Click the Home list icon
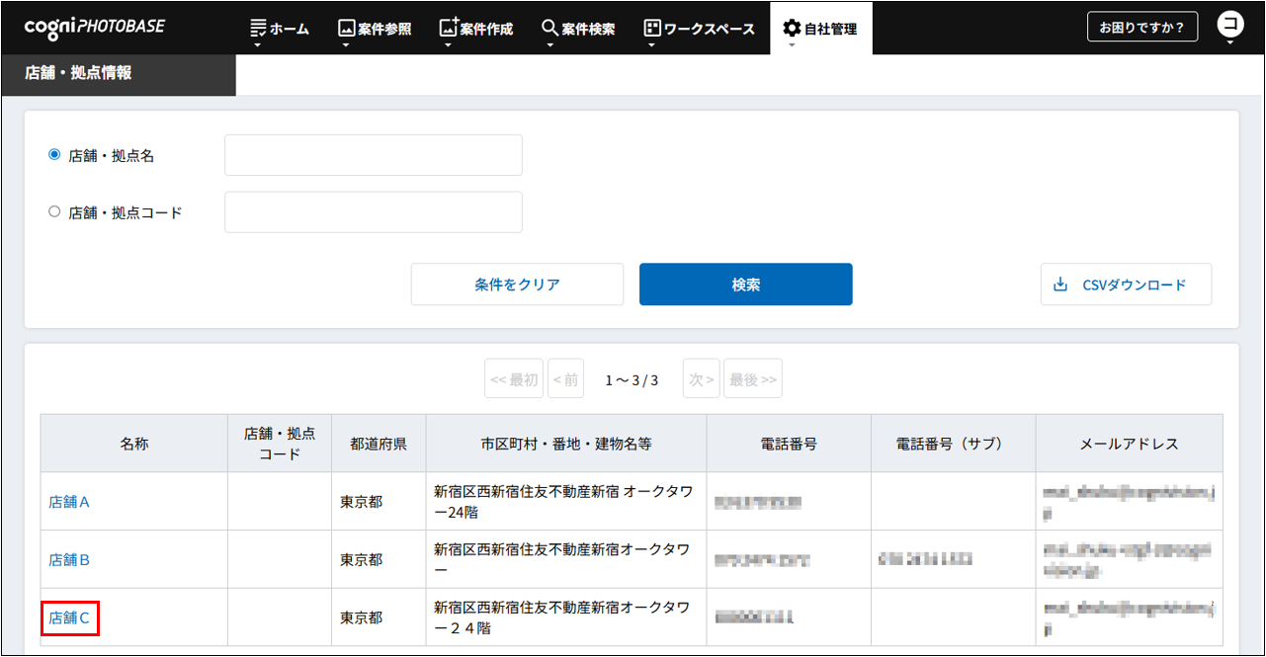 tap(258, 28)
